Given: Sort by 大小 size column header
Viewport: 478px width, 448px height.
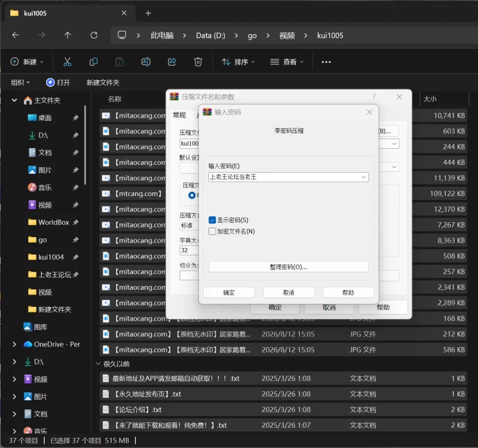Looking at the screenshot, I should tap(430, 99).
